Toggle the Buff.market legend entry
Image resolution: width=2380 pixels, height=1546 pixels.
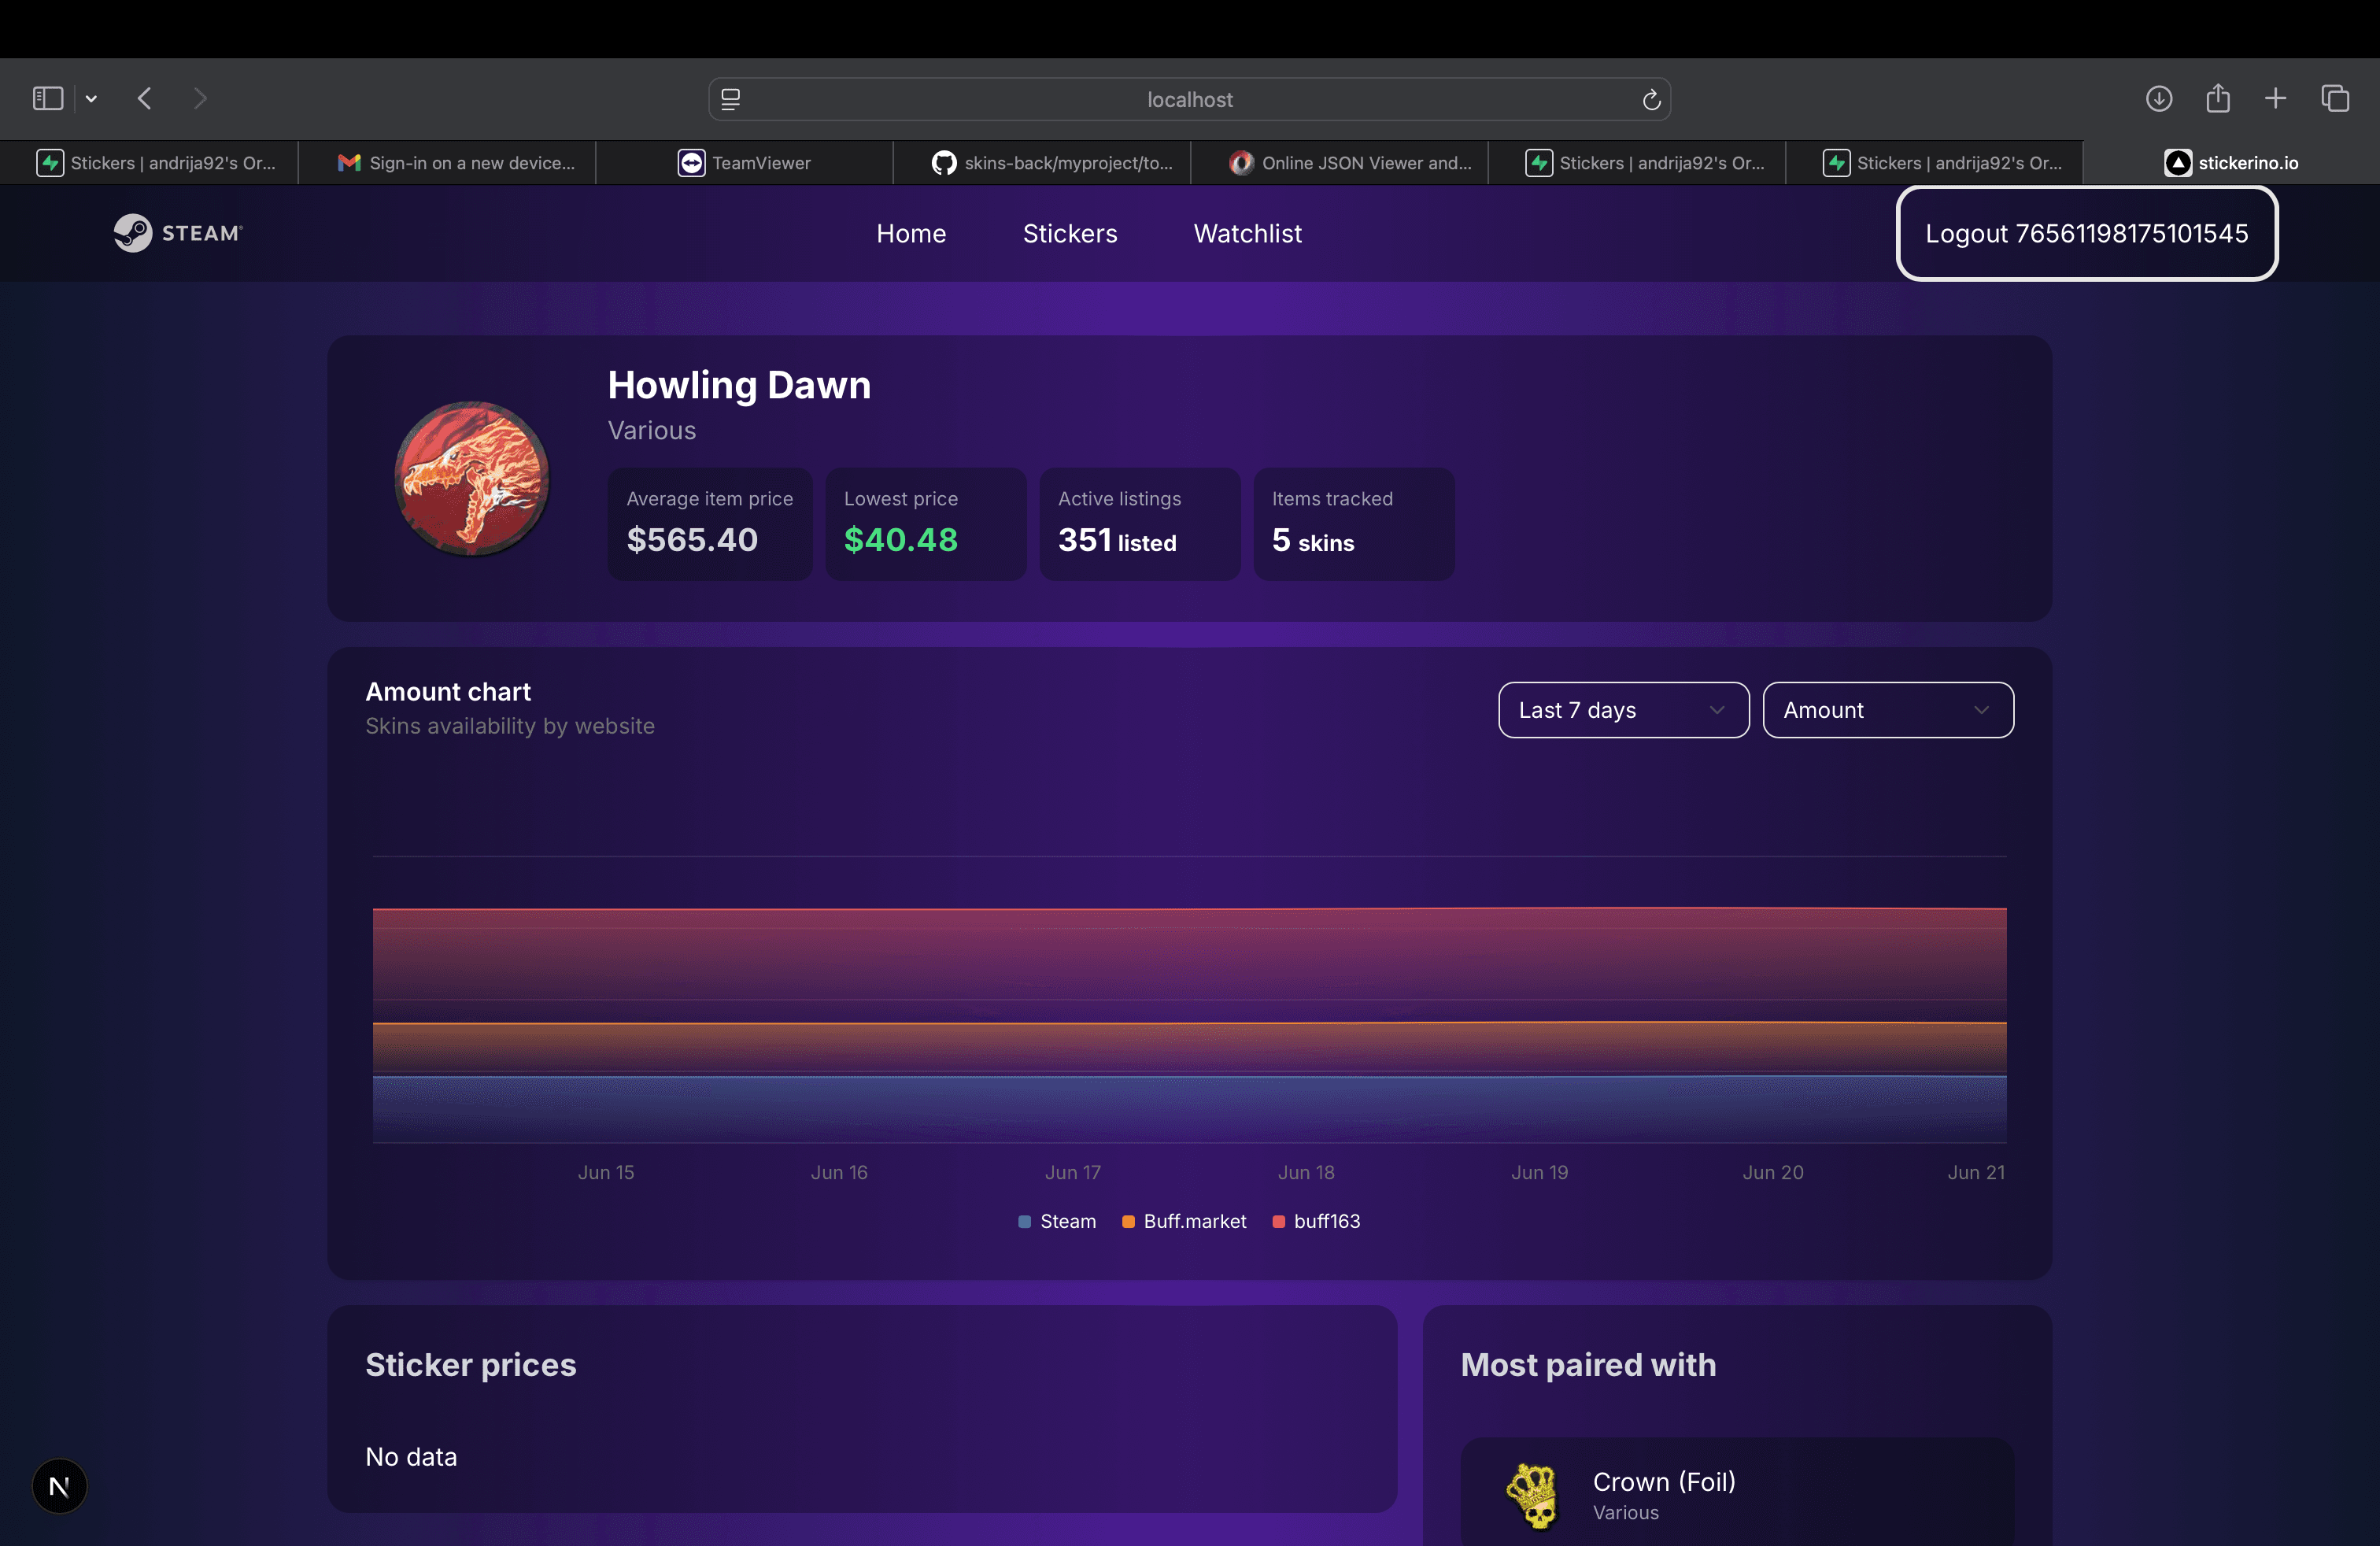[1184, 1221]
